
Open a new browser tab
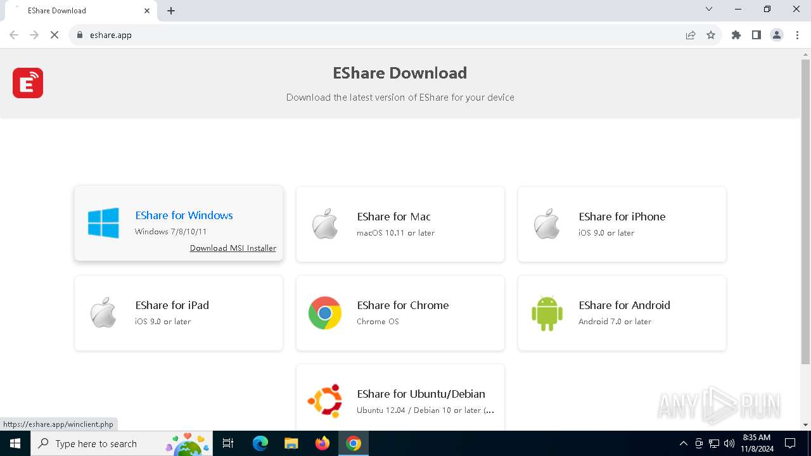click(x=171, y=11)
